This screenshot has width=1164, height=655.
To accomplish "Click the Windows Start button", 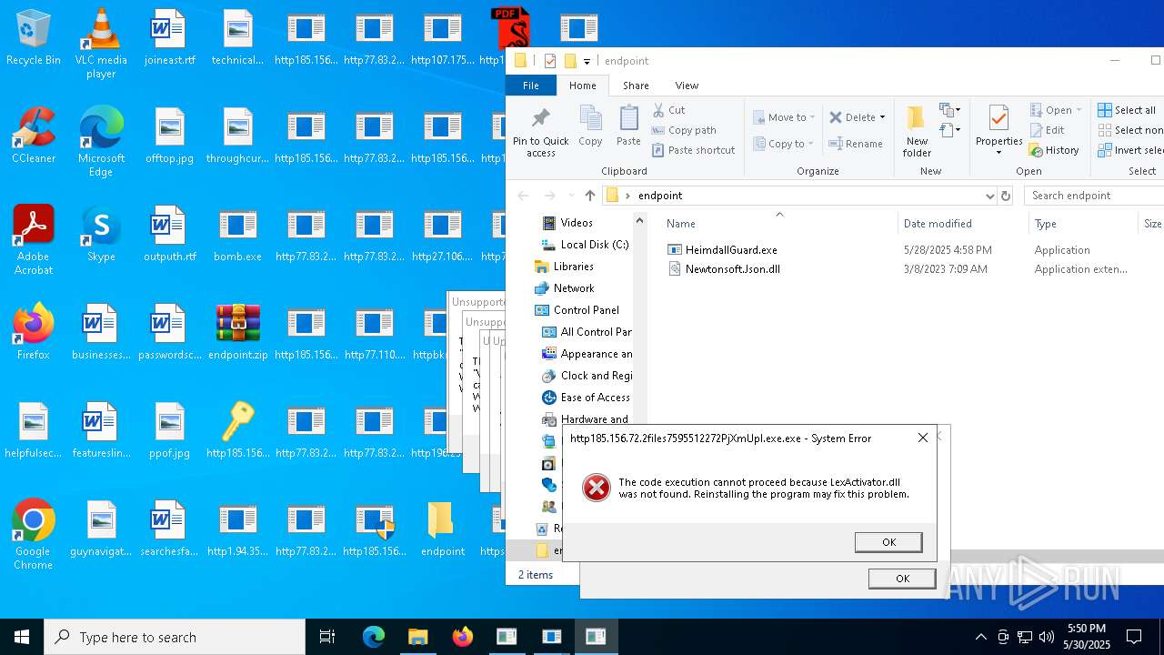I will (22, 637).
